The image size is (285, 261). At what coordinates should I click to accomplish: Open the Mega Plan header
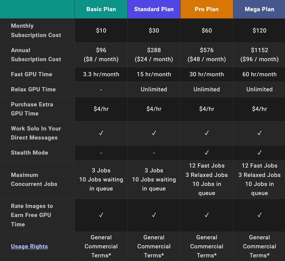click(x=259, y=9)
